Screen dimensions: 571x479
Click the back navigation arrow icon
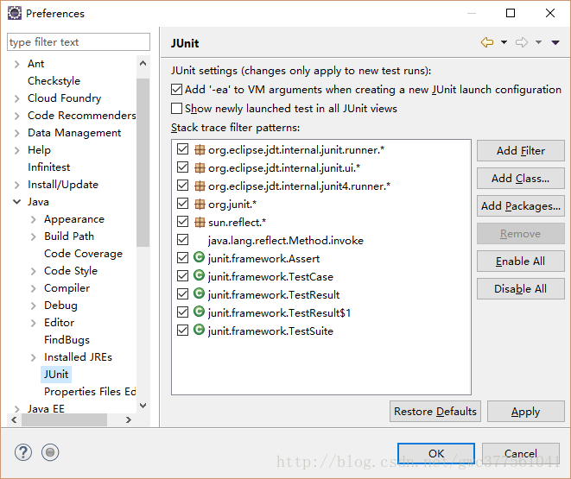487,42
